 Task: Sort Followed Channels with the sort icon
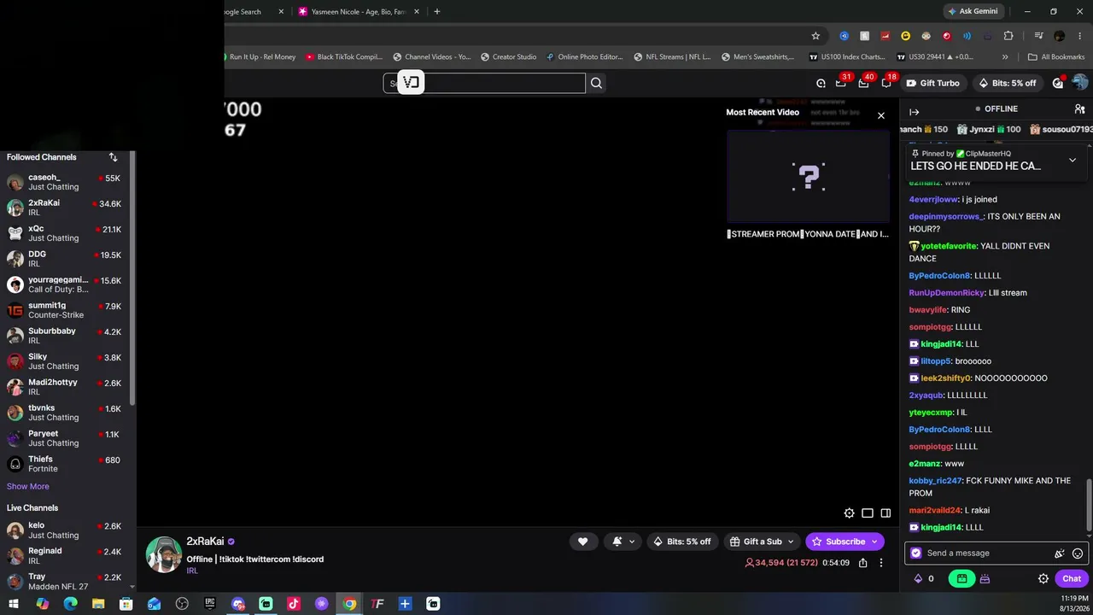(113, 157)
